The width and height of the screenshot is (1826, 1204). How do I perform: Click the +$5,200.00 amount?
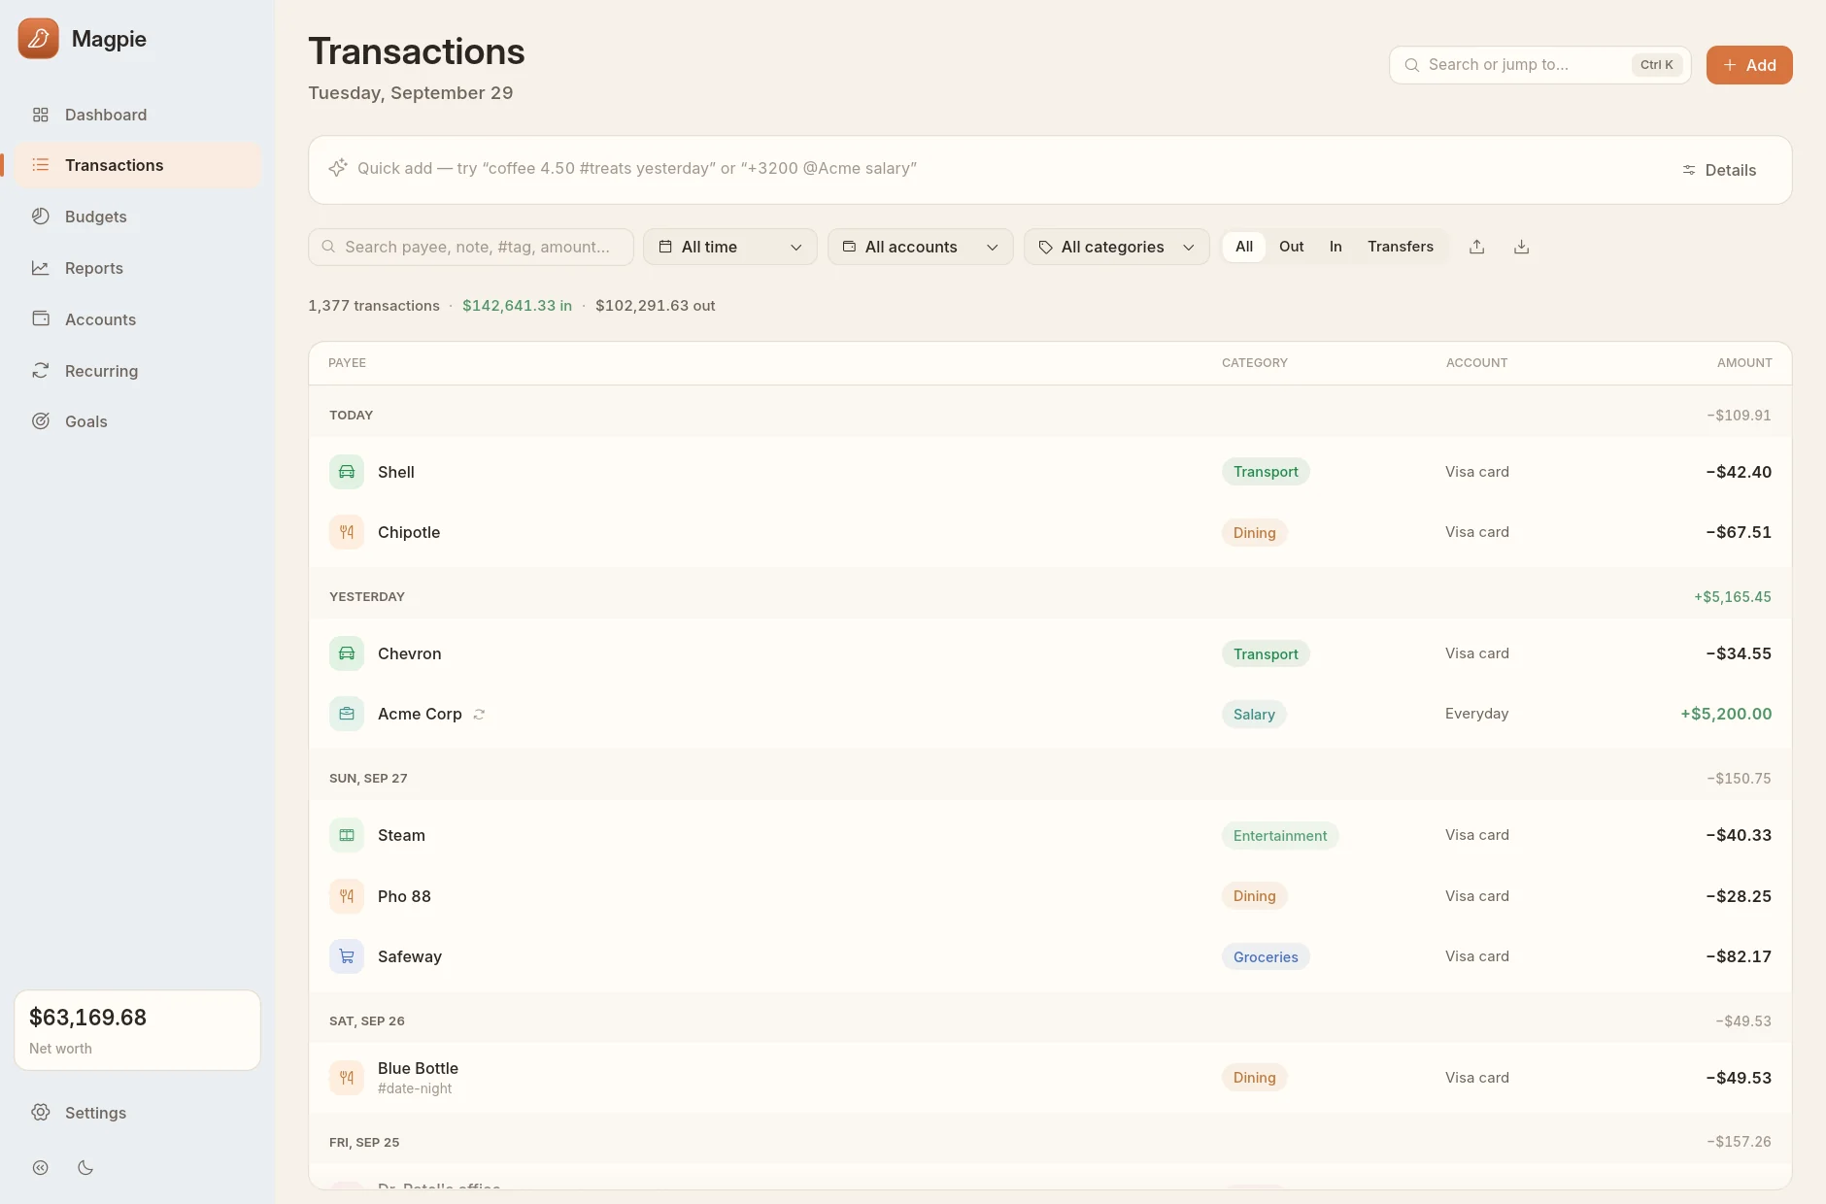click(x=1726, y=714)
